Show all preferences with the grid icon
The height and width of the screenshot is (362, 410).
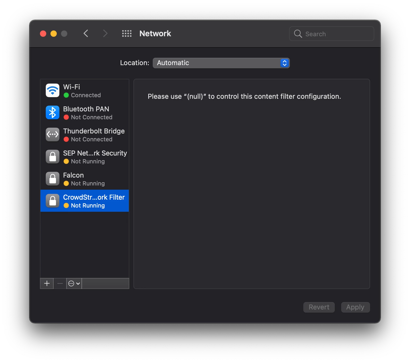[127, 34]
